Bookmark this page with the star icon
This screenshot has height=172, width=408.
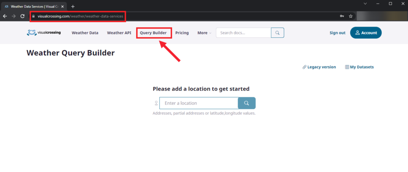[x=351, y=16]
